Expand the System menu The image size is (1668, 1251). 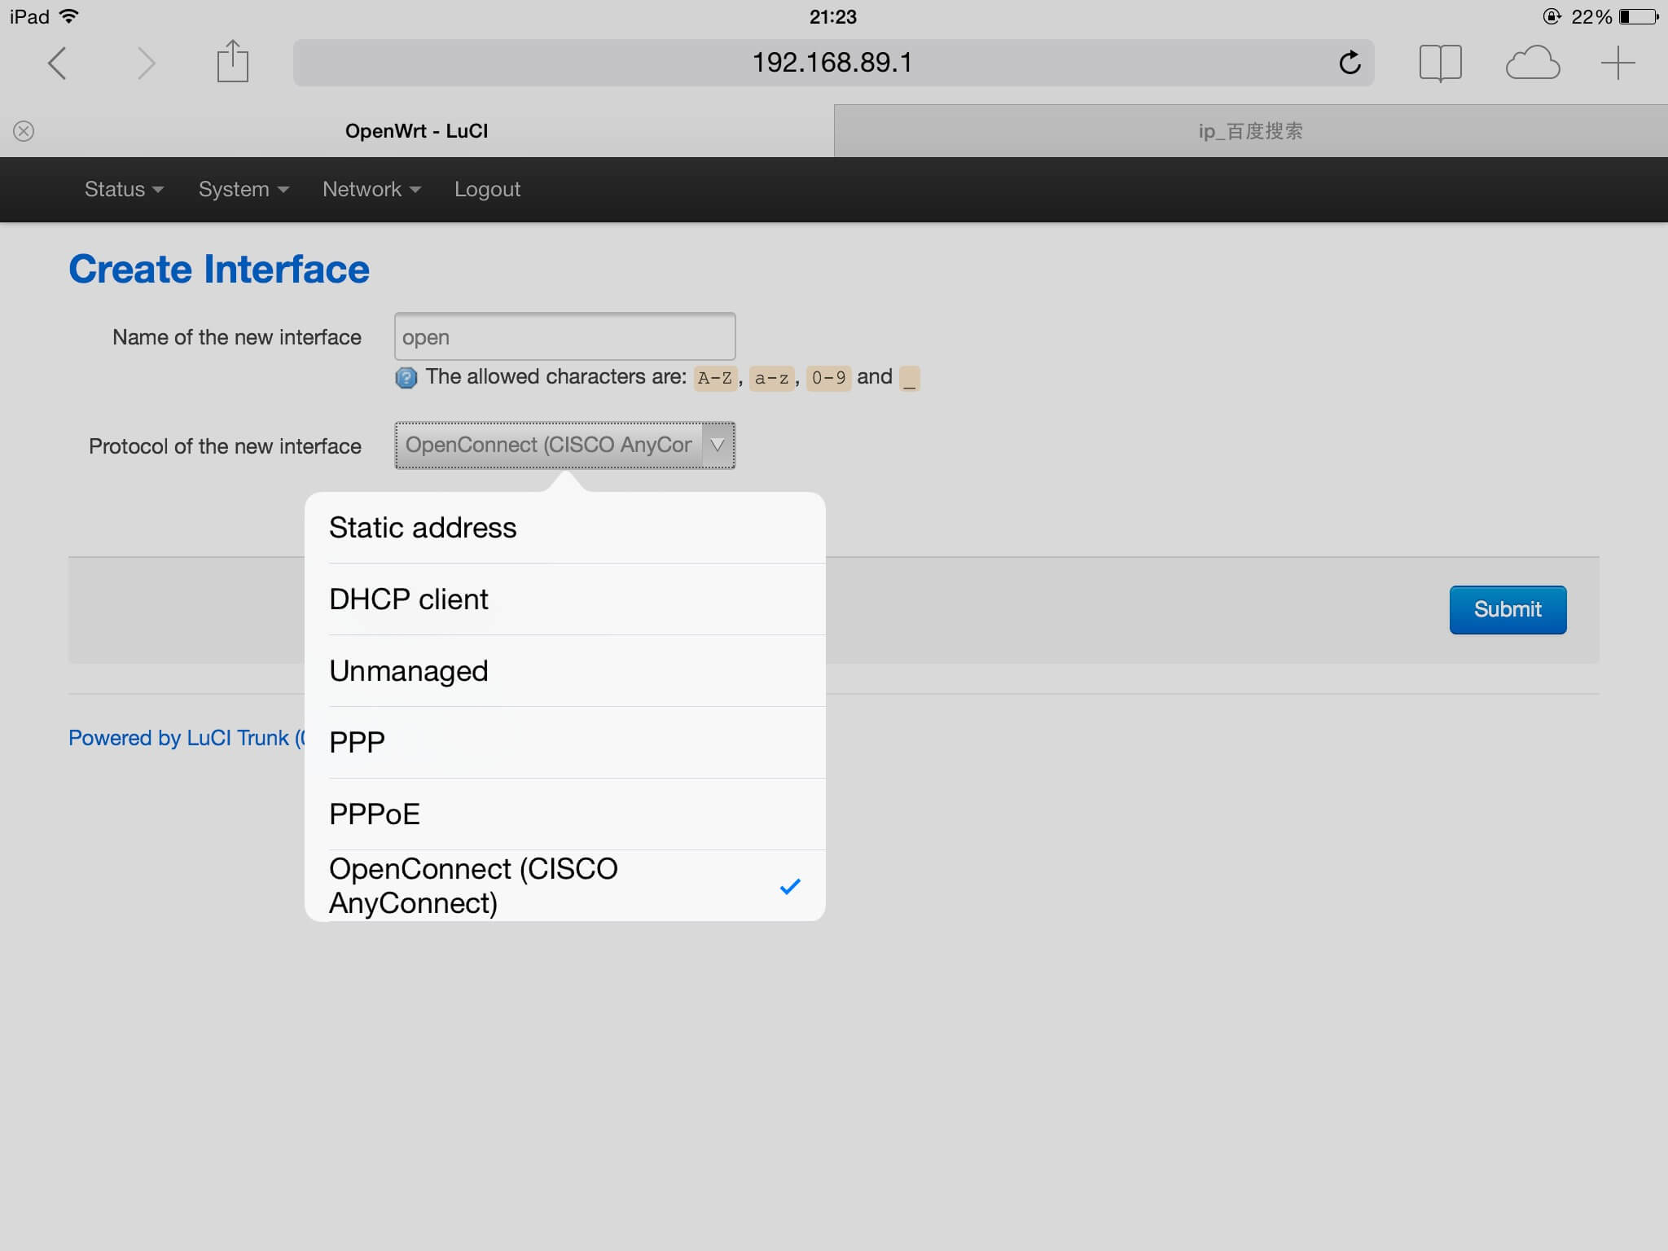pos(244,189)
